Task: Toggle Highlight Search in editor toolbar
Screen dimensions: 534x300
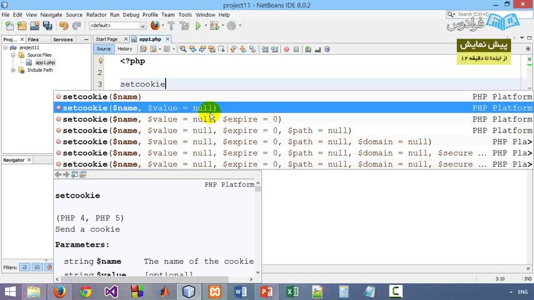Action: pos(212,49)
